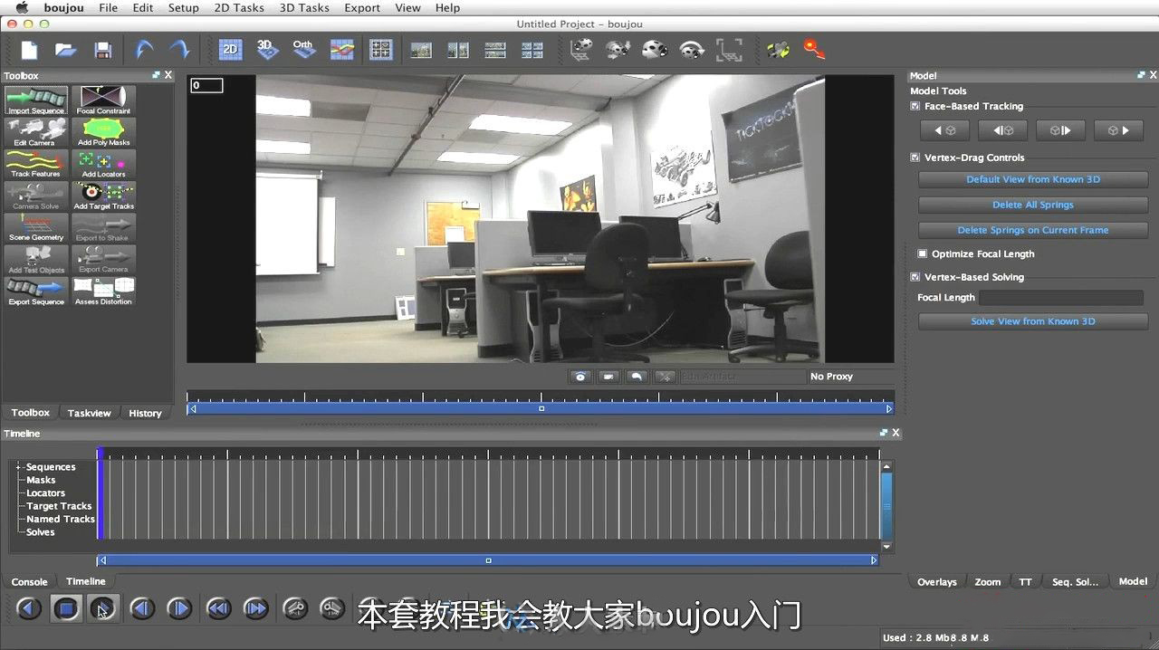Click the Import Sequence toolbox icon
The width and height of the screenshot is (1159, 650).
click(36, 100)
